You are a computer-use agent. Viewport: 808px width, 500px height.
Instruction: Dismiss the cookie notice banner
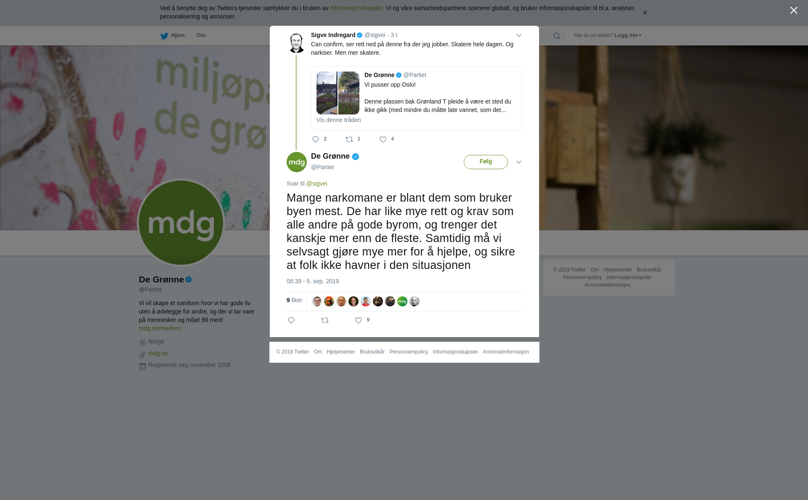point(645,13)
